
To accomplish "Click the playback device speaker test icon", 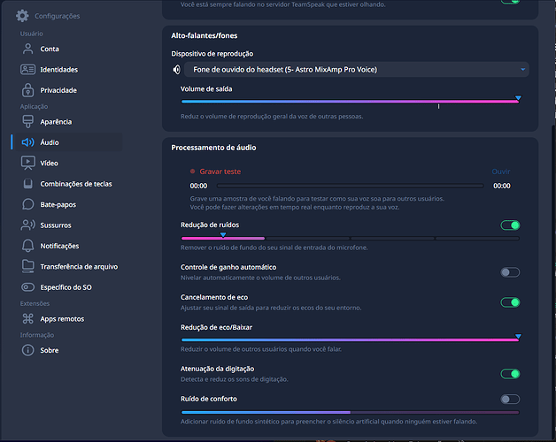I will point(176,70).
